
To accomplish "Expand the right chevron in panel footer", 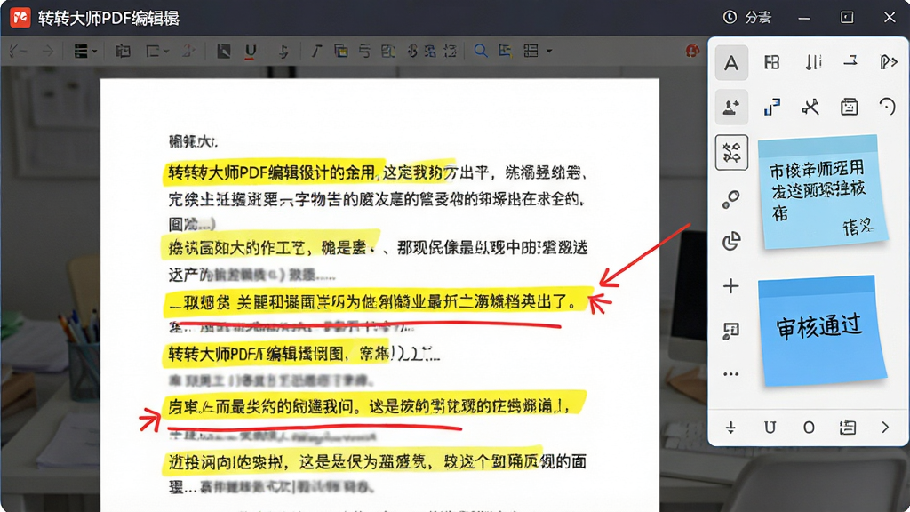I will pos(885,428).
